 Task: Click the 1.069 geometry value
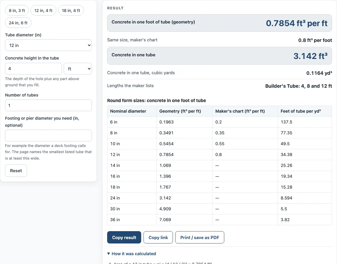[165, 165]
